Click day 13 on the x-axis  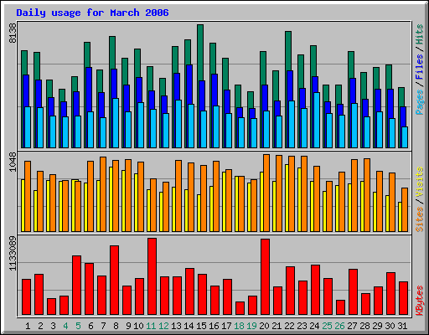[x=176, y=326]
